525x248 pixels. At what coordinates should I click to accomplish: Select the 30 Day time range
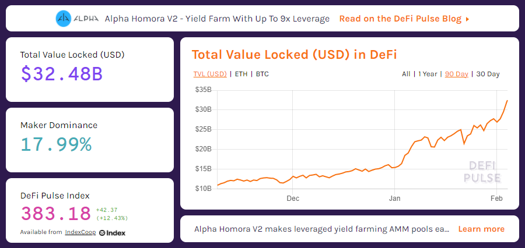[488, 74]
